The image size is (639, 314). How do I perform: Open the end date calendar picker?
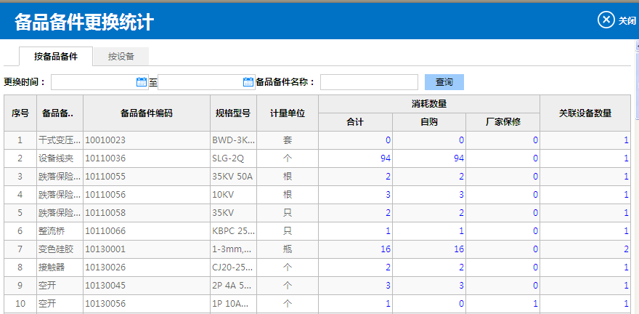(248, 82)
